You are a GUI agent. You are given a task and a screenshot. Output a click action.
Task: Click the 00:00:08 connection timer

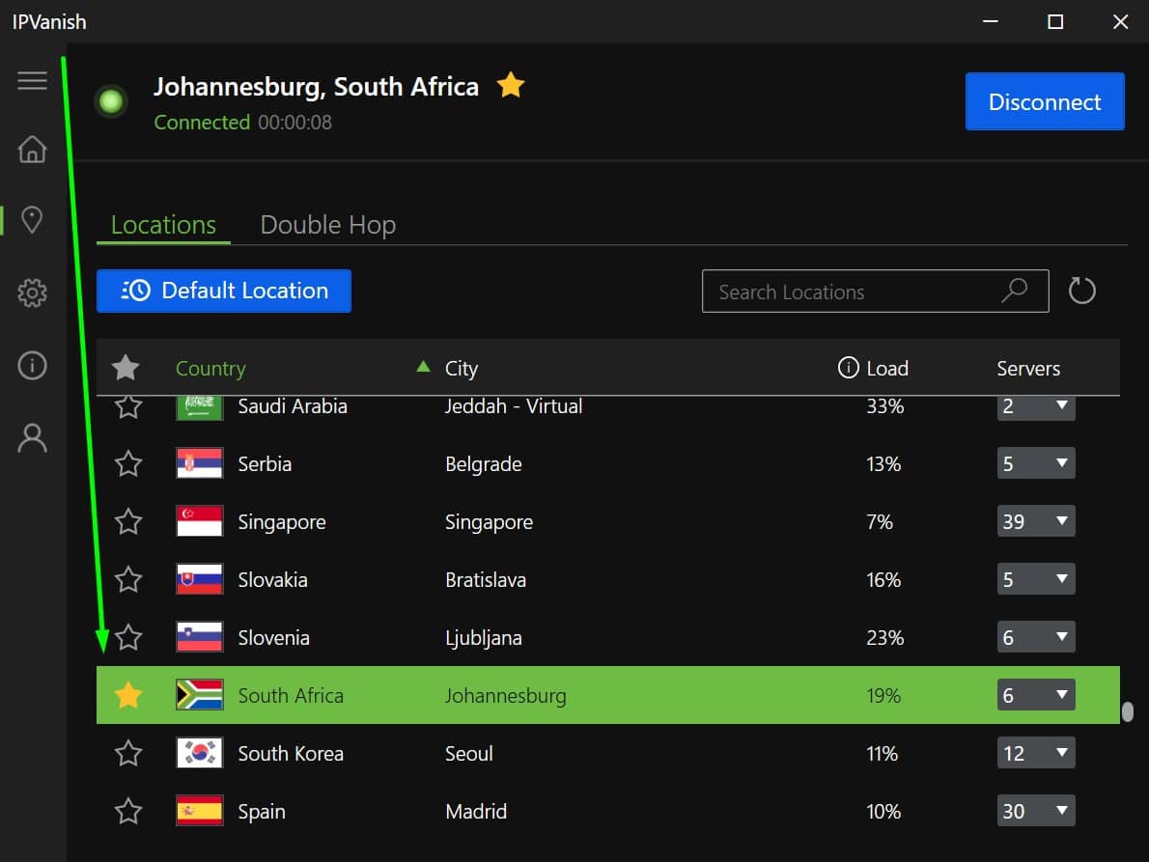[294, 122]
